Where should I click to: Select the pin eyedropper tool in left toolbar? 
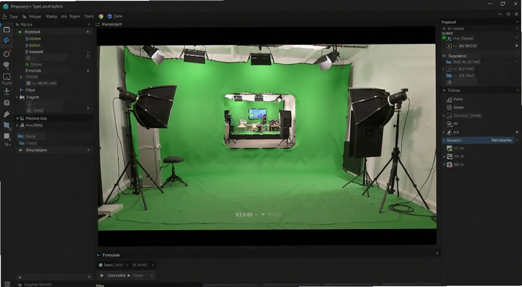point(7,114)
